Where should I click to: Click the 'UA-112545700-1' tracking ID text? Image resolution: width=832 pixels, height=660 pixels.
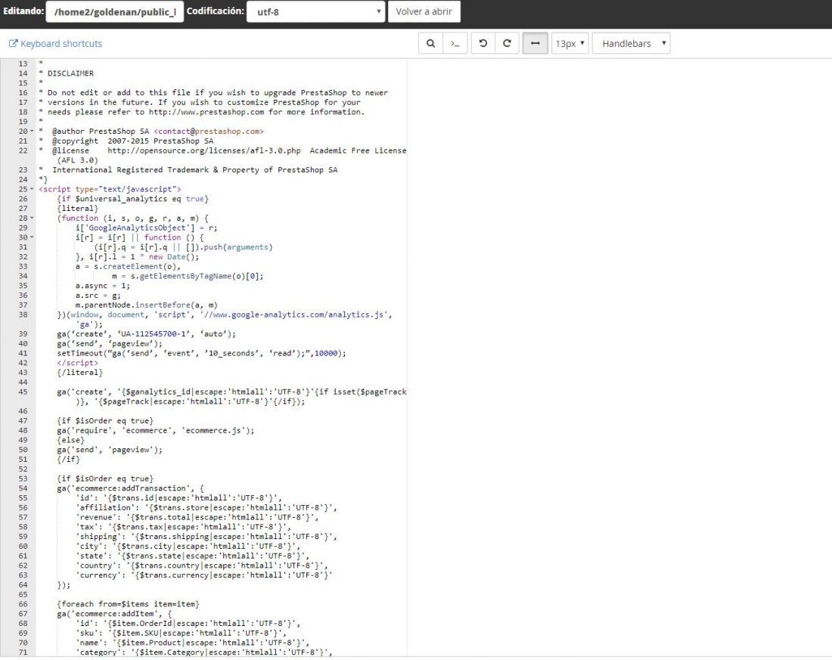tap(154, 333)
